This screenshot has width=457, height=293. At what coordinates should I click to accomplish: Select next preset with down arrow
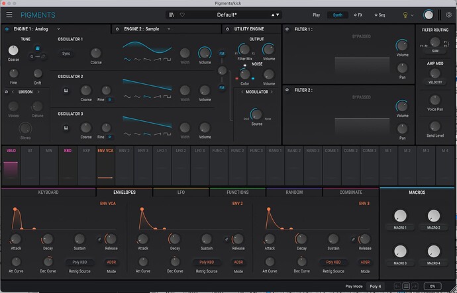[x=278, y=15]
